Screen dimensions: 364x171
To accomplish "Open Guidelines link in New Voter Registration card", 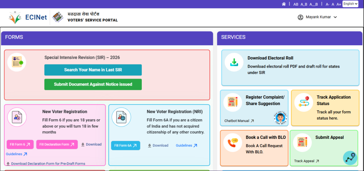I will point(16,154).
